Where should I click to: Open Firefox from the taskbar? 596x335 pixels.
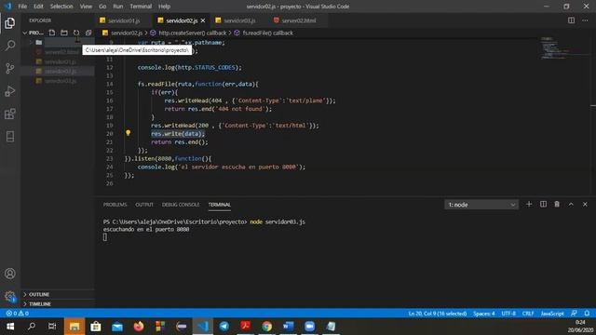pos(139,327)
